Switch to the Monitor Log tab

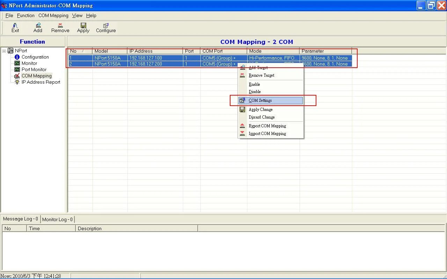point(58,219)
